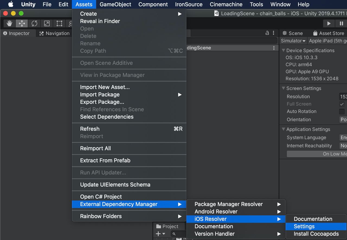
Task: Click Open C# Project item
Action: click(129, 197)
